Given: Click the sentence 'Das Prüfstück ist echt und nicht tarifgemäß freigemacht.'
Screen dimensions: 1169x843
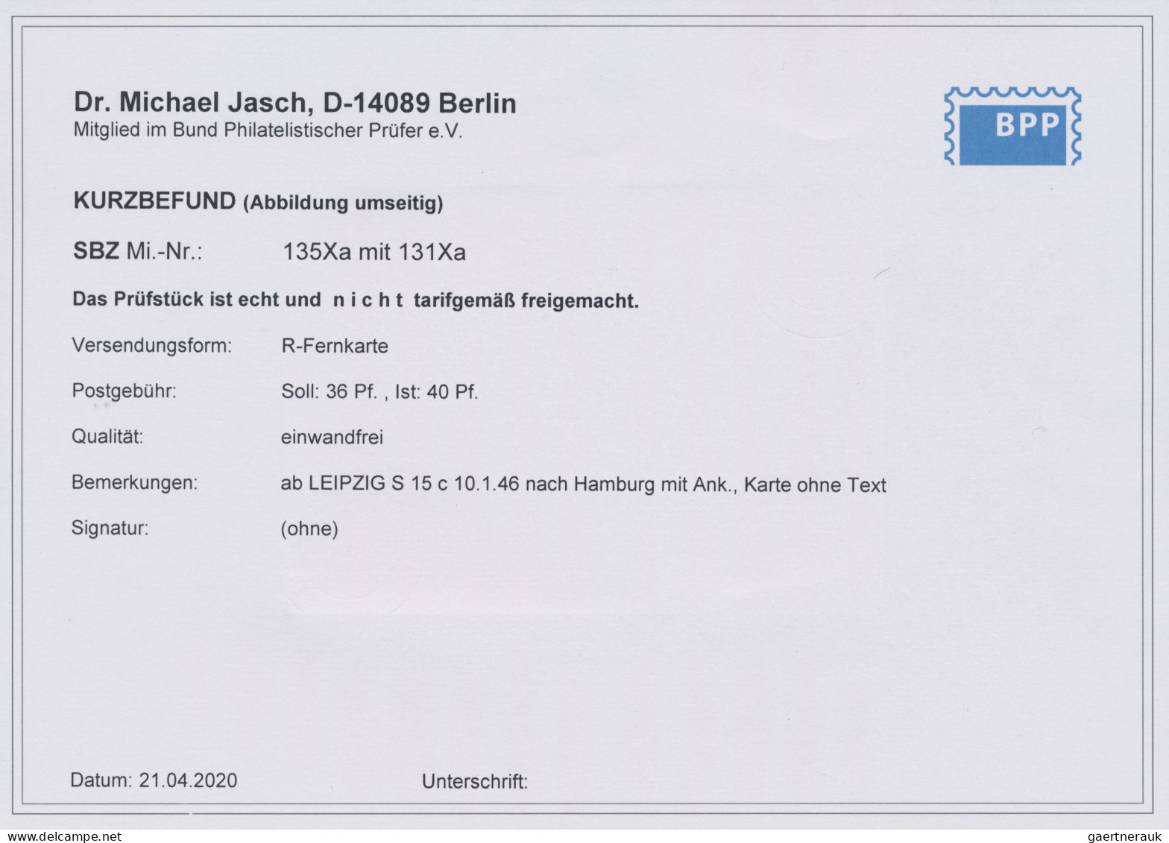Looking at the screenshot, I should click(x=356, y=300).
